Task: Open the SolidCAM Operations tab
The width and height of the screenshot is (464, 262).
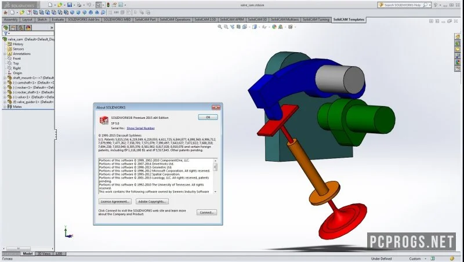Action: [175, 20]
